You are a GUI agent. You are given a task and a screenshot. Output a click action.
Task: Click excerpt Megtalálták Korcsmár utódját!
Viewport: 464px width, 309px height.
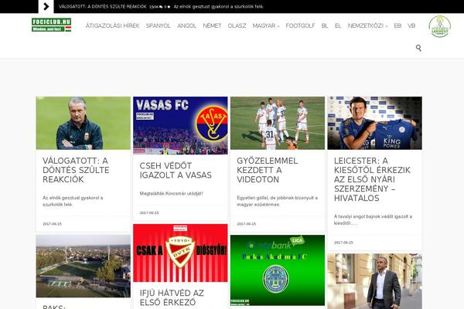point(172,193)
